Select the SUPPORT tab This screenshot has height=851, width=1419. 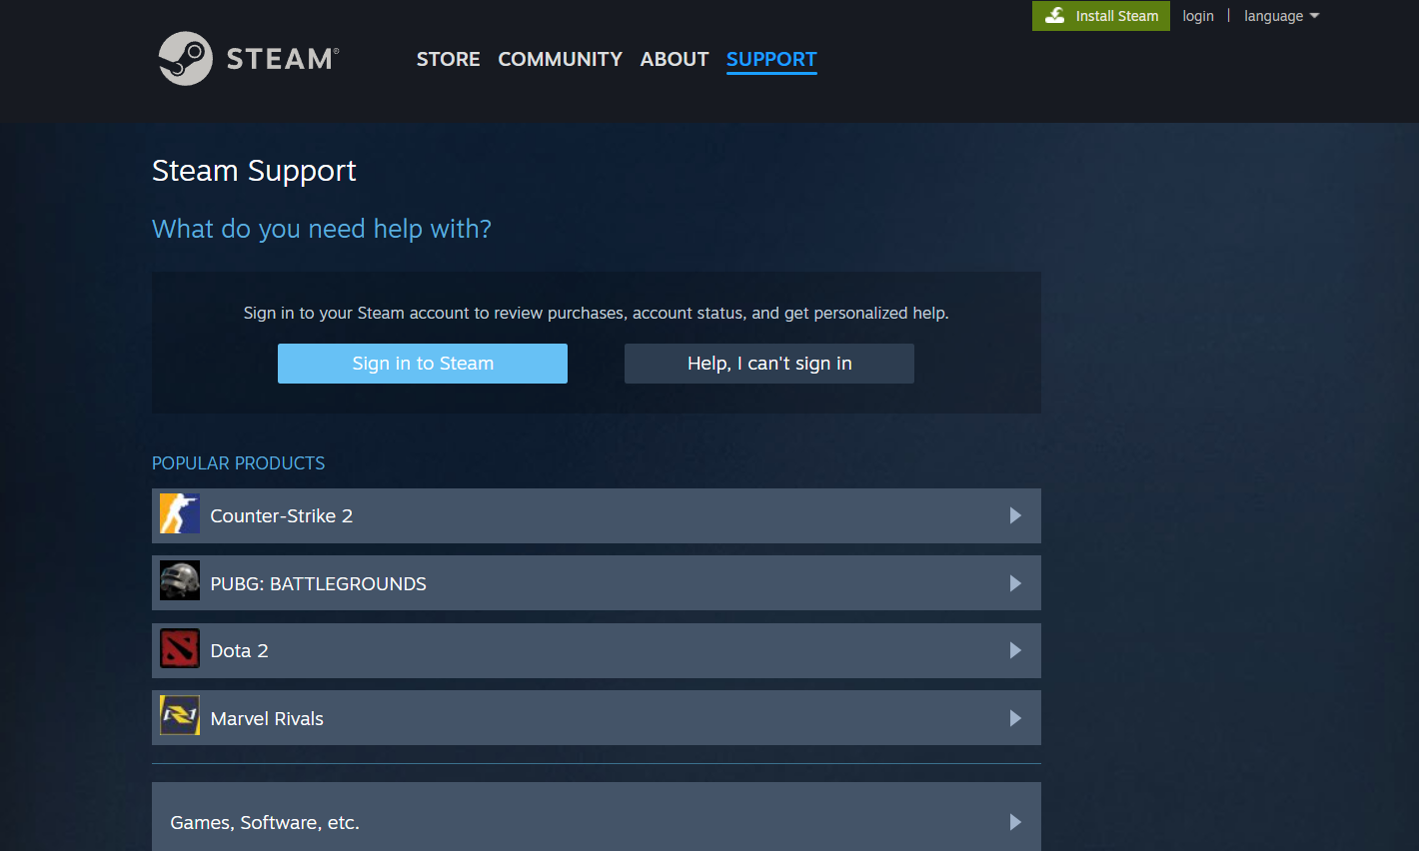[771, 59]
